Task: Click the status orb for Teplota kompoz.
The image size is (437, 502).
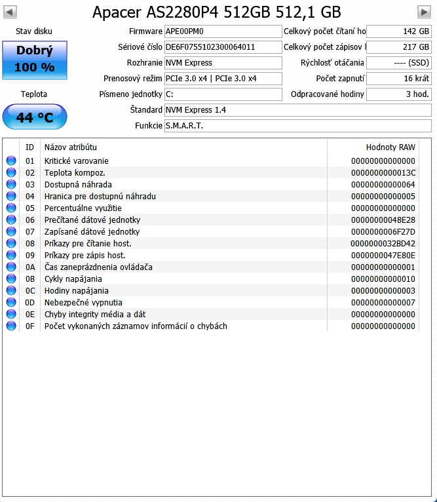Action: [11, 172]
